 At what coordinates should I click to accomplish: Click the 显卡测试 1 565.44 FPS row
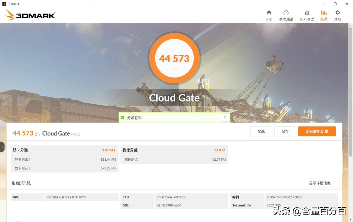64,160
